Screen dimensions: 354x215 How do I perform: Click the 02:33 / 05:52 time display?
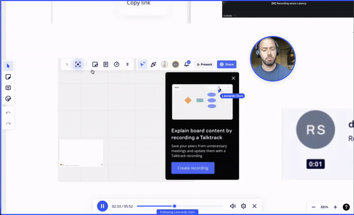pyautogui.click(x=122, y=206)
